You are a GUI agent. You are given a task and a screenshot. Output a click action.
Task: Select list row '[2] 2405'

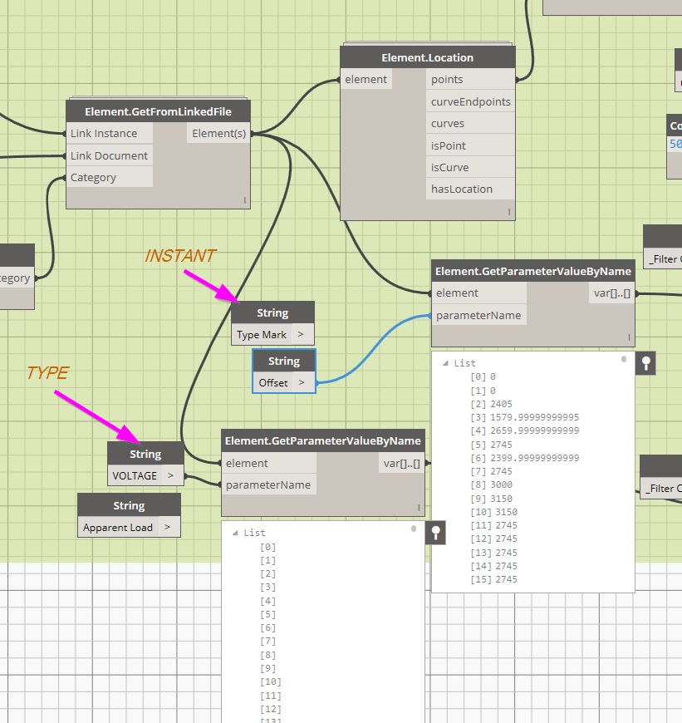point(491,404)
